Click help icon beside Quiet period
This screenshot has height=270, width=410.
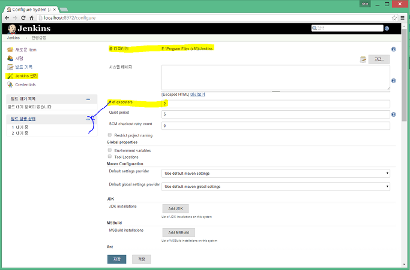coord(393,114)
